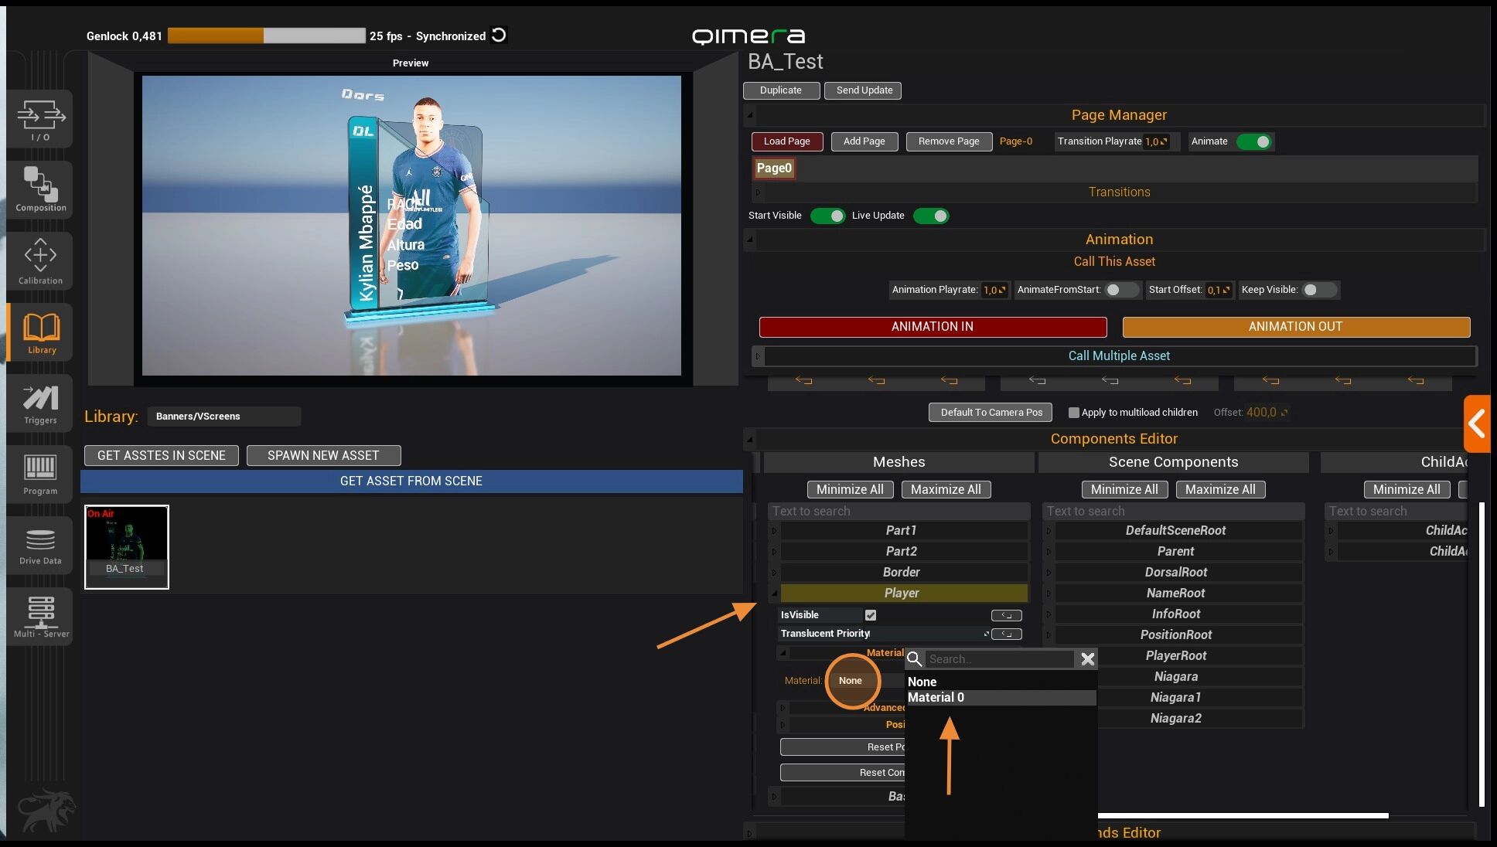Open the Composition sidebar icon
This screenshot has width=1497, height=847.
[40, 189]
